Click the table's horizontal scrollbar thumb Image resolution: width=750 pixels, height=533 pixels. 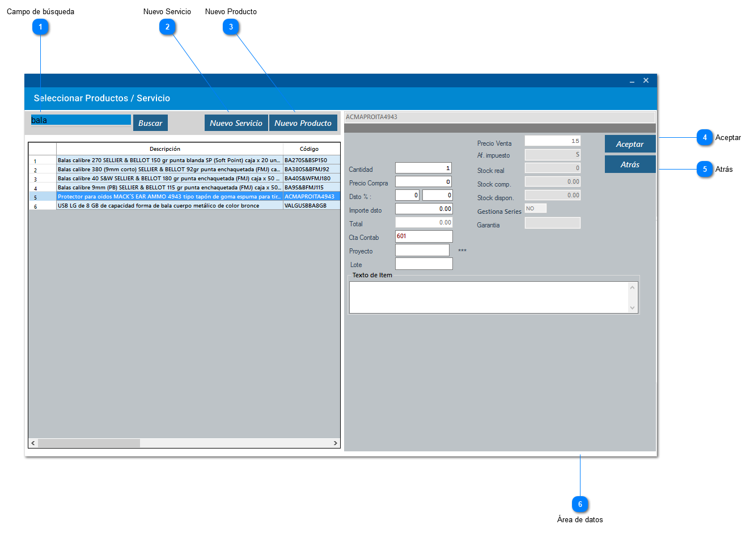point(89,443)
